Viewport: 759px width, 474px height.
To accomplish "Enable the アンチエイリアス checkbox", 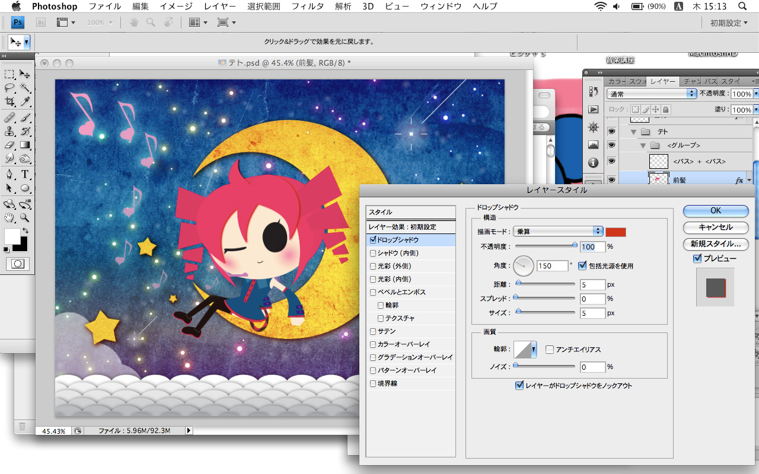I will coord(550,350).
